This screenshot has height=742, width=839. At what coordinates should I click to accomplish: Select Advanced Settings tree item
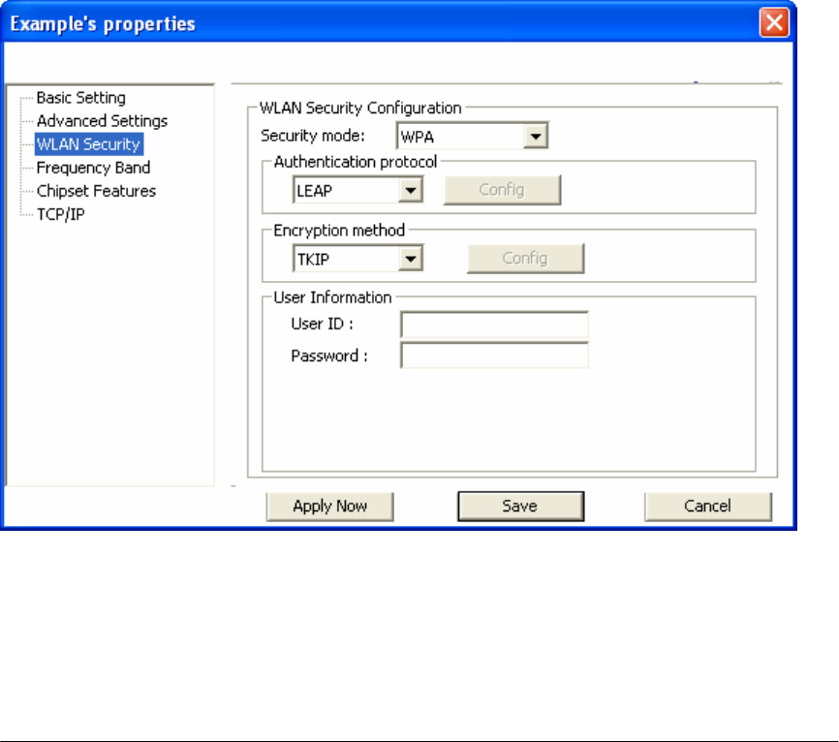pos(102,121)
